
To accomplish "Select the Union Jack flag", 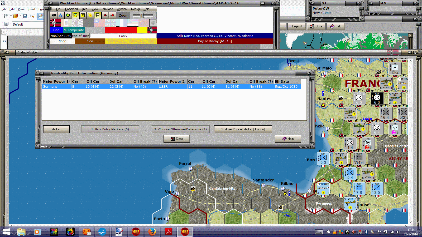I will [x=111, y=23].
